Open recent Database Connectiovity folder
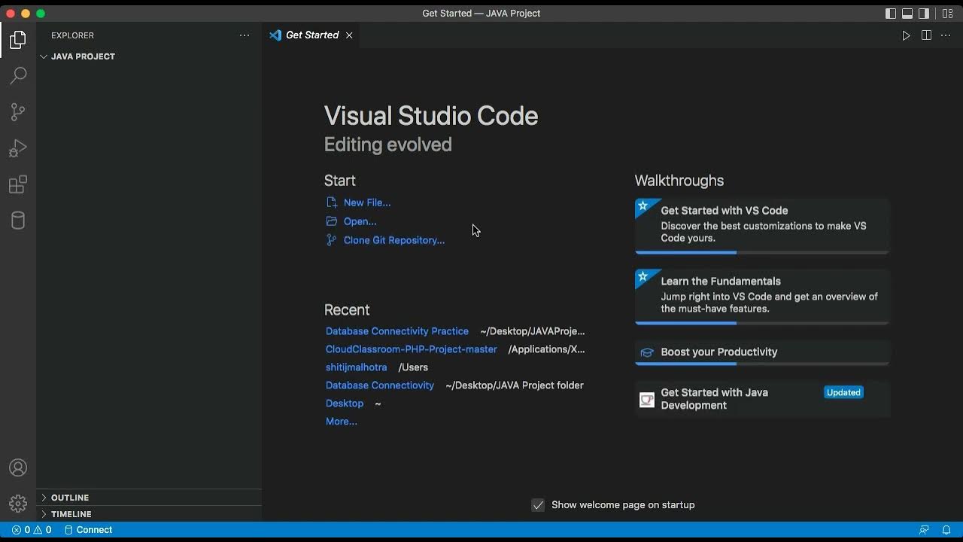This screenshot has width=963, height=542. point(380,385)
